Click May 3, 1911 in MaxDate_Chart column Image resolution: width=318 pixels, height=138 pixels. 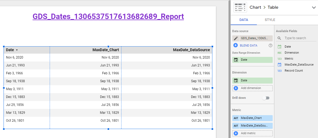[110, 89]
